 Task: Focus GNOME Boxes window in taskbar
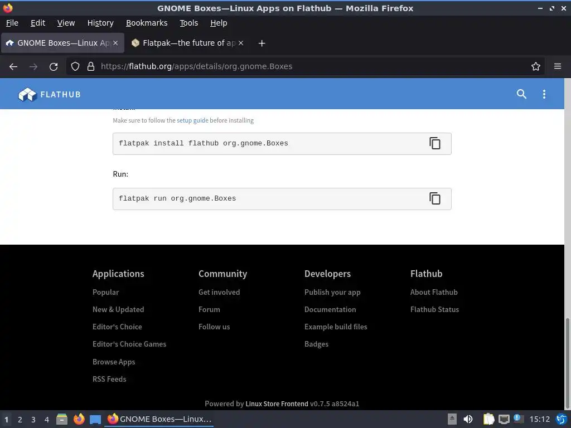click(x=159, y=419)
